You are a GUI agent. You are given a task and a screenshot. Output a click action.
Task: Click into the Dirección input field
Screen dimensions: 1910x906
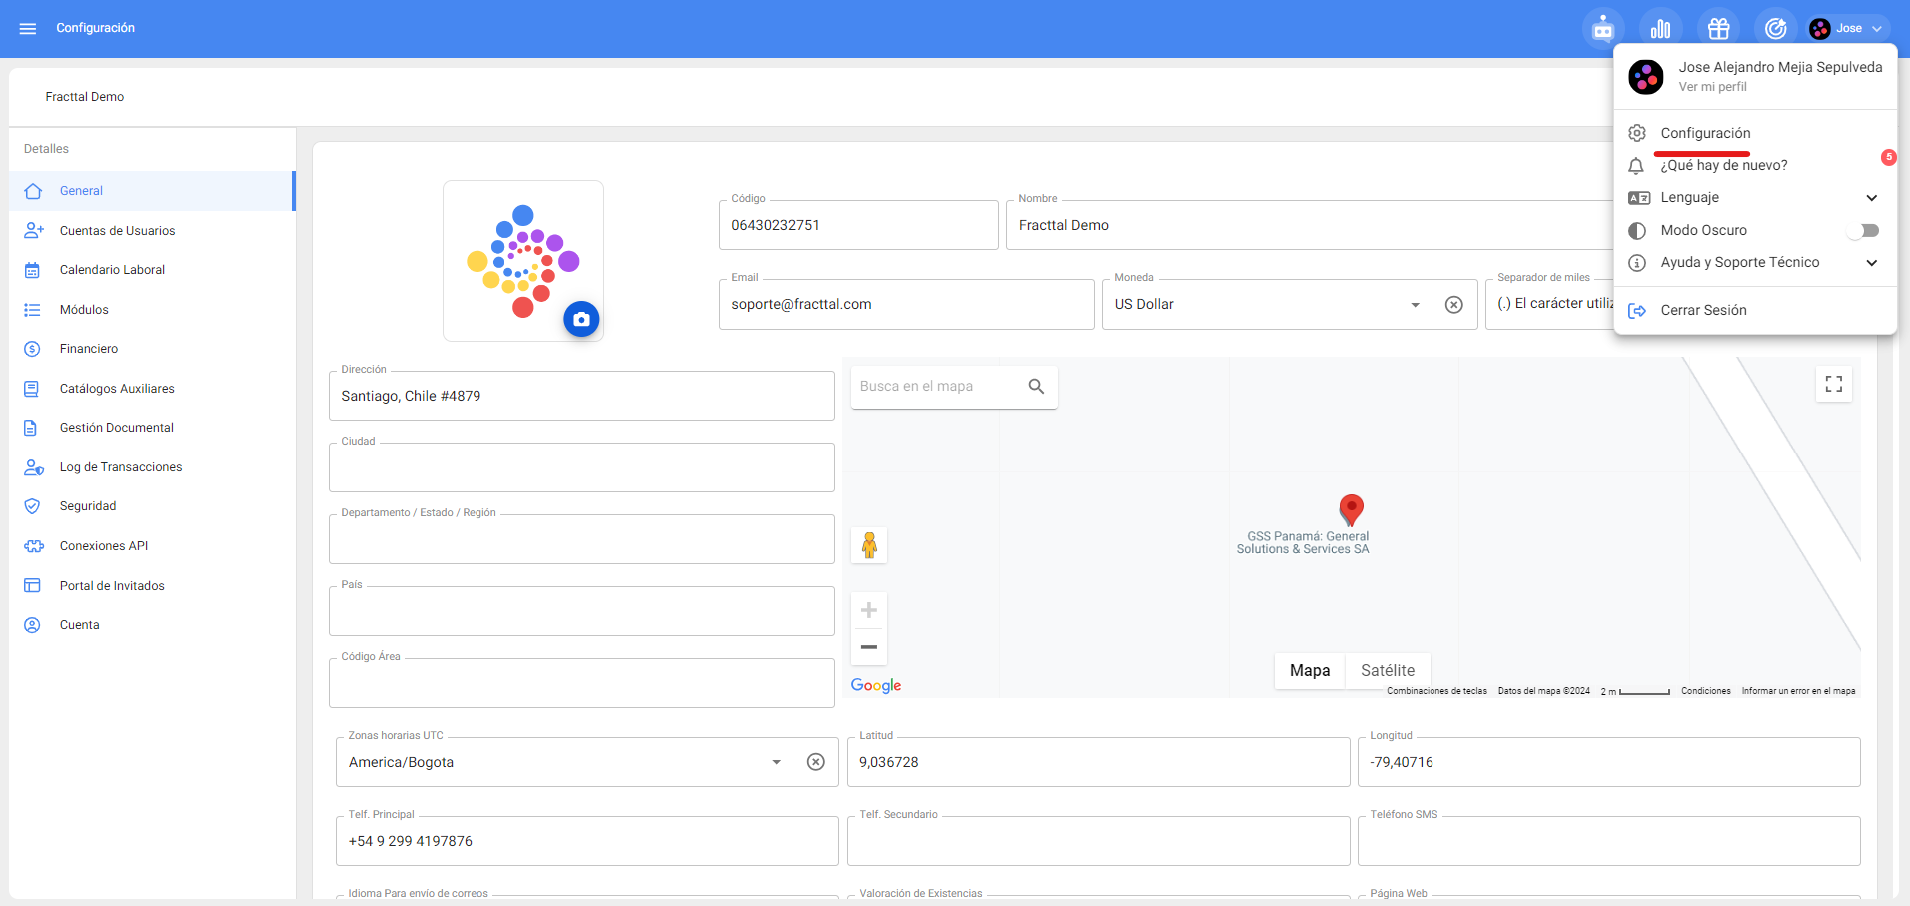pyautogui.click(x=581, y=397)
